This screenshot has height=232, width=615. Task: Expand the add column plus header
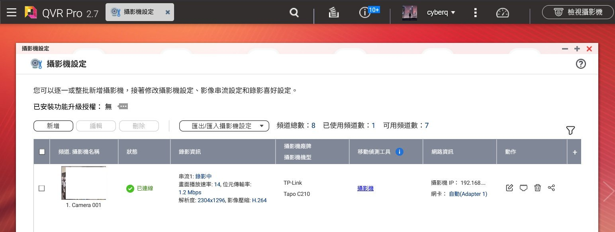coord(574,152)
